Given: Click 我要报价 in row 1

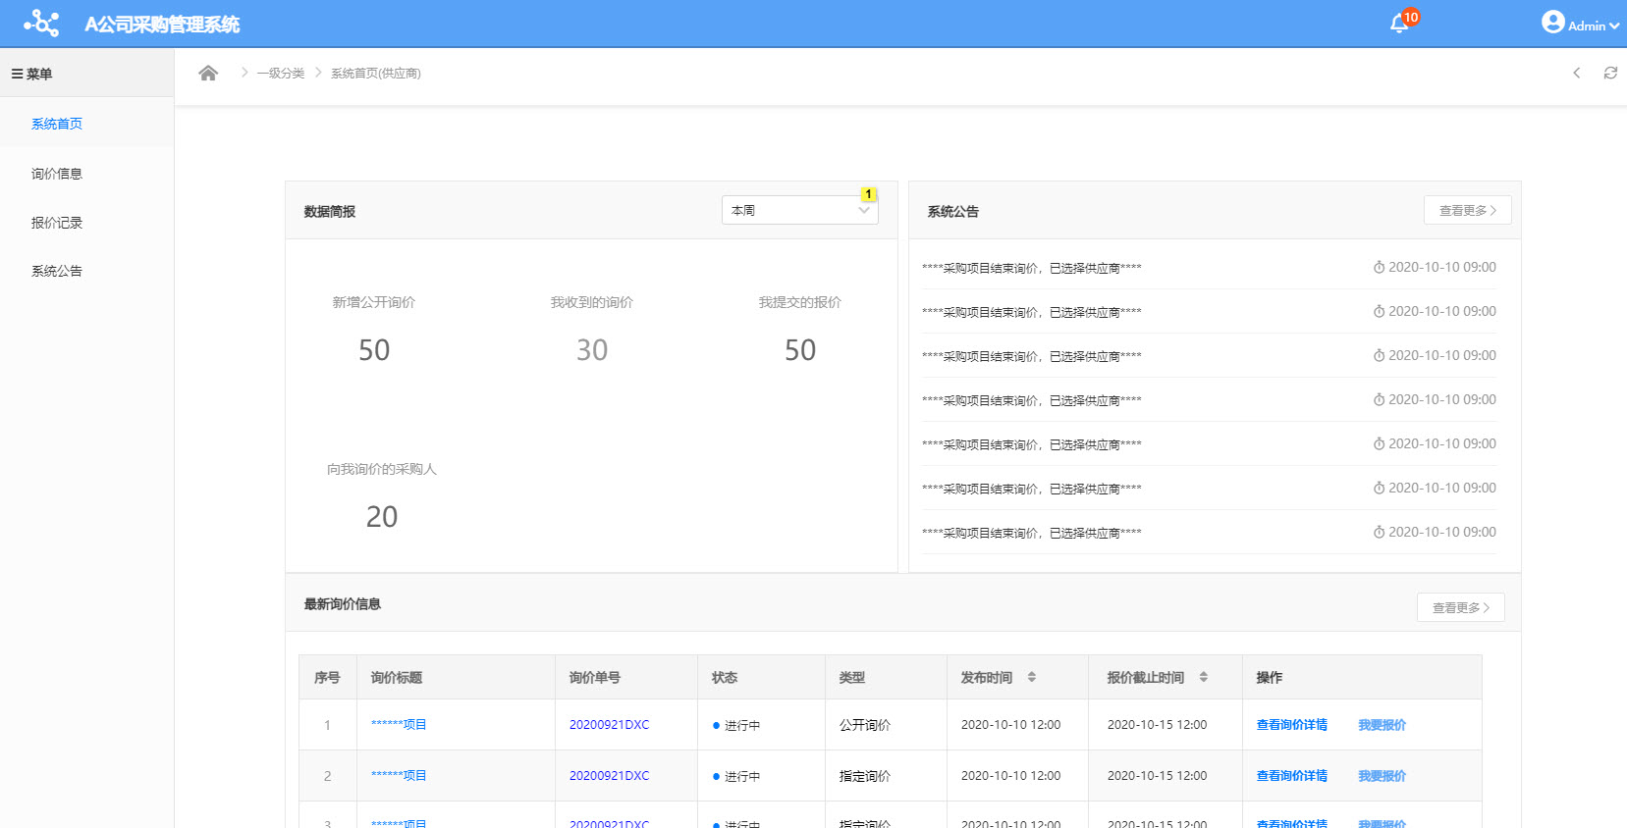Looking at the screenshot, I should pos(1383,725).
